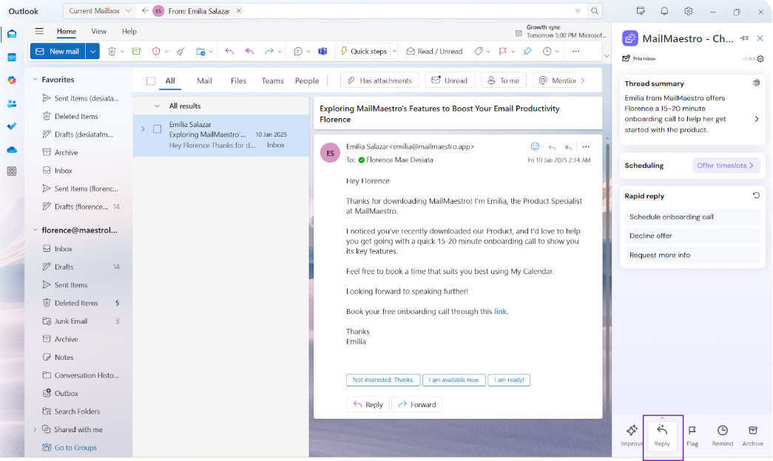The width and height of the screenshot is (773, 461).
Task: Remove the From: Emilia Salazar search filter
Action: point(239,11)
